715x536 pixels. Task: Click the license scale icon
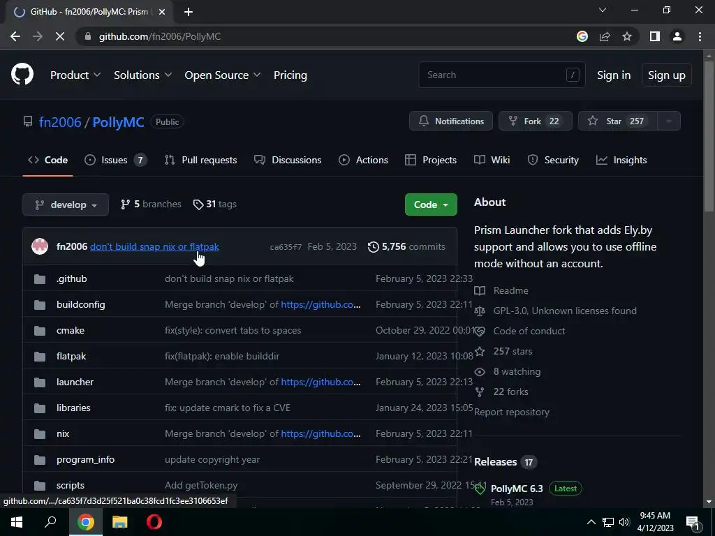tap(480, 311)
